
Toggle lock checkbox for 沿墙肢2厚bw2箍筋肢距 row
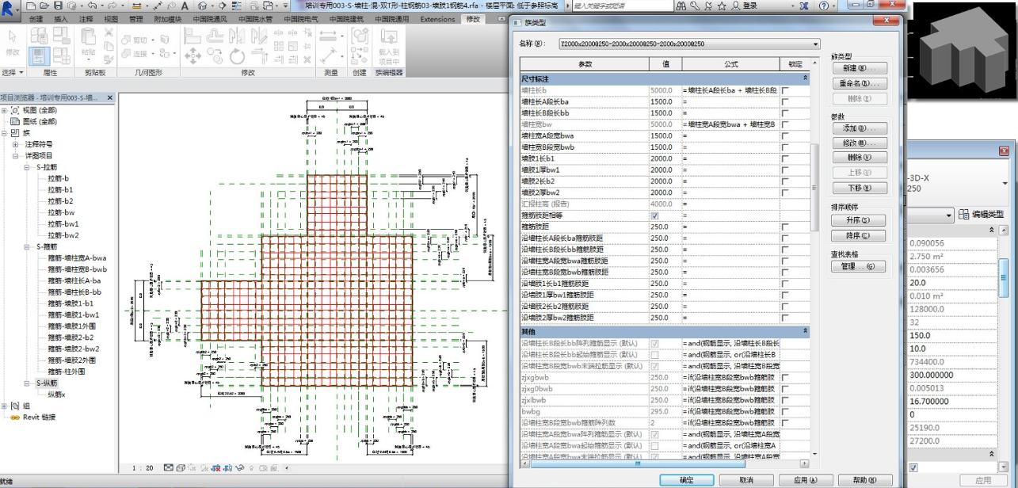click(x=785, y=318)
